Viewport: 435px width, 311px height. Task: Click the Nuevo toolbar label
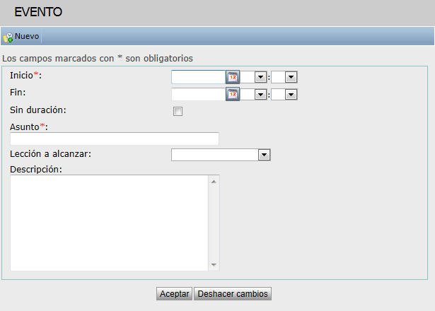(x=27, y=36)
